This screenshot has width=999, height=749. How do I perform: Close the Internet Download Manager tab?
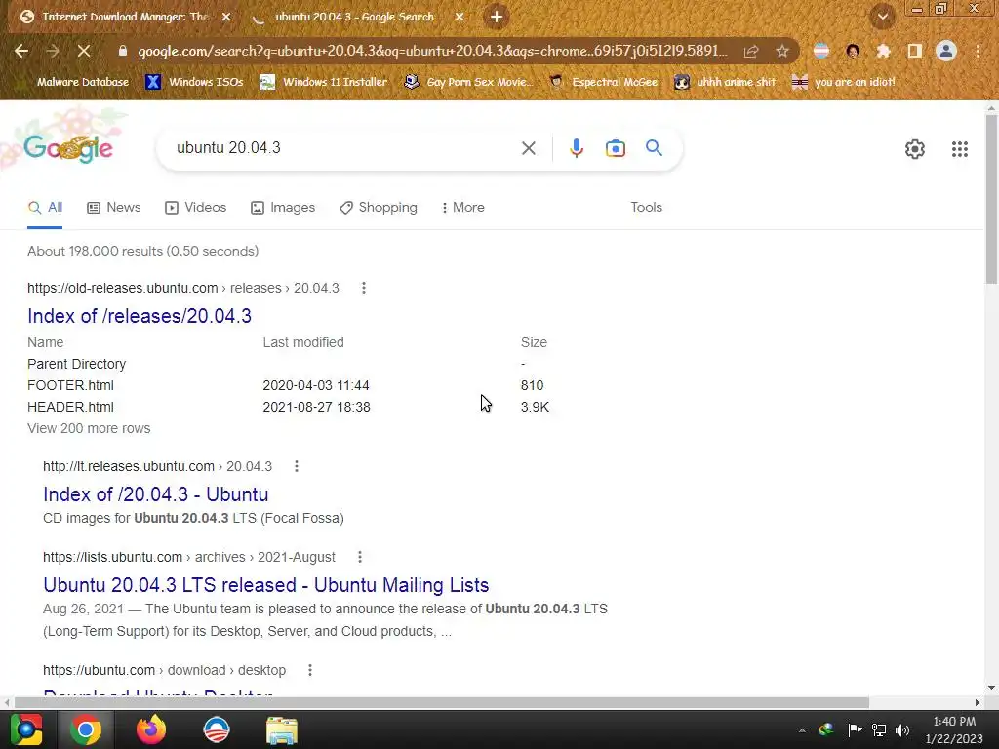(226, 18)
